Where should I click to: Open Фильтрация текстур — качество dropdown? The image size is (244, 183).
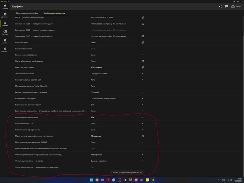pyautogui.click(x=143, y=161)
